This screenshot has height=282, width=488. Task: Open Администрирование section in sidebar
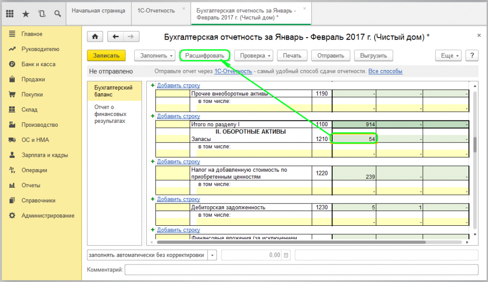click(48, 216)
